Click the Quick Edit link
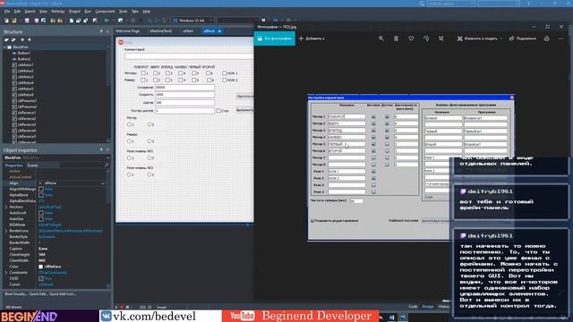Viewport: 573px width, 322px height. [x=38, y=294]
